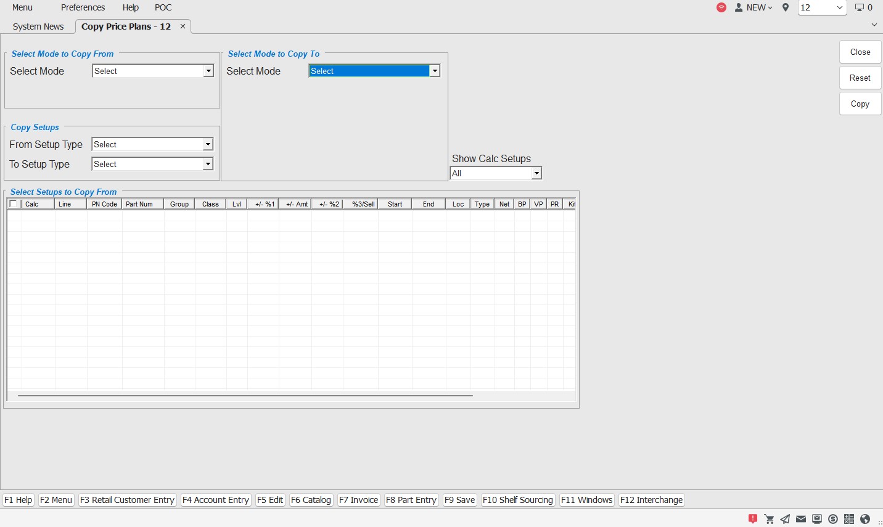Open the Preferences menu

coord(83,7)
